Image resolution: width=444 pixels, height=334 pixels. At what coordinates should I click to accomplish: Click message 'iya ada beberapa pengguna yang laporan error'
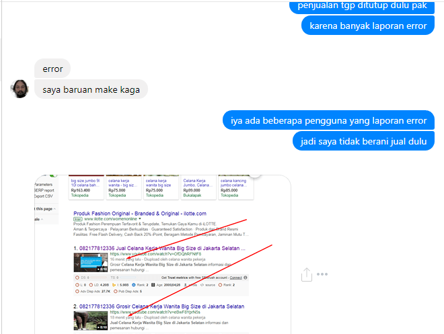[328, 120]
